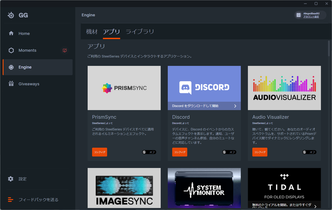Screen dimensions: 332x210
Task: Select Engine in the sidebar
Action: point(38,67)
